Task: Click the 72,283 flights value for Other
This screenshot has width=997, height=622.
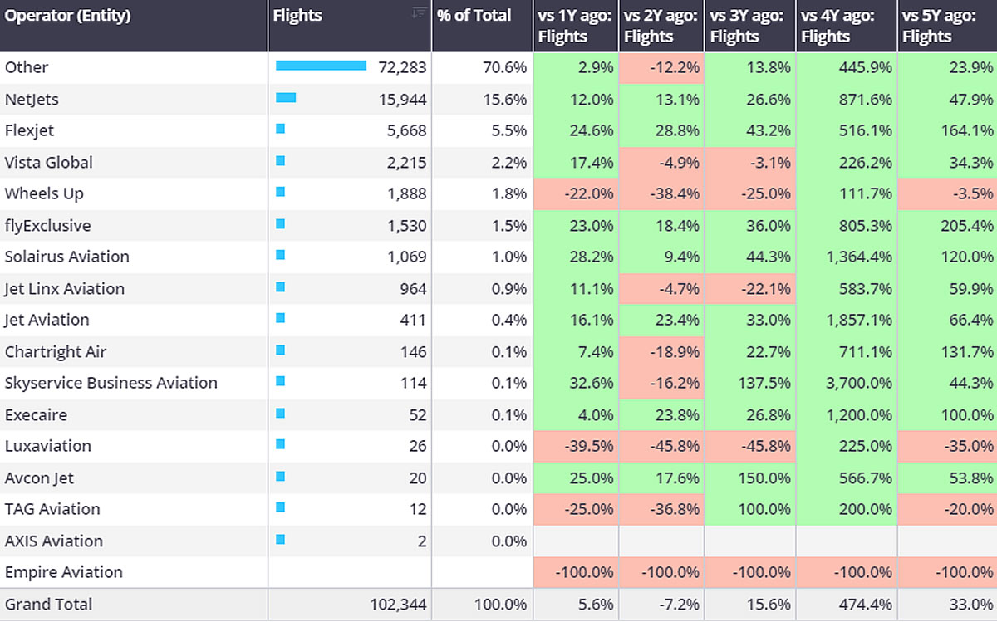Action: coord(405,67)
